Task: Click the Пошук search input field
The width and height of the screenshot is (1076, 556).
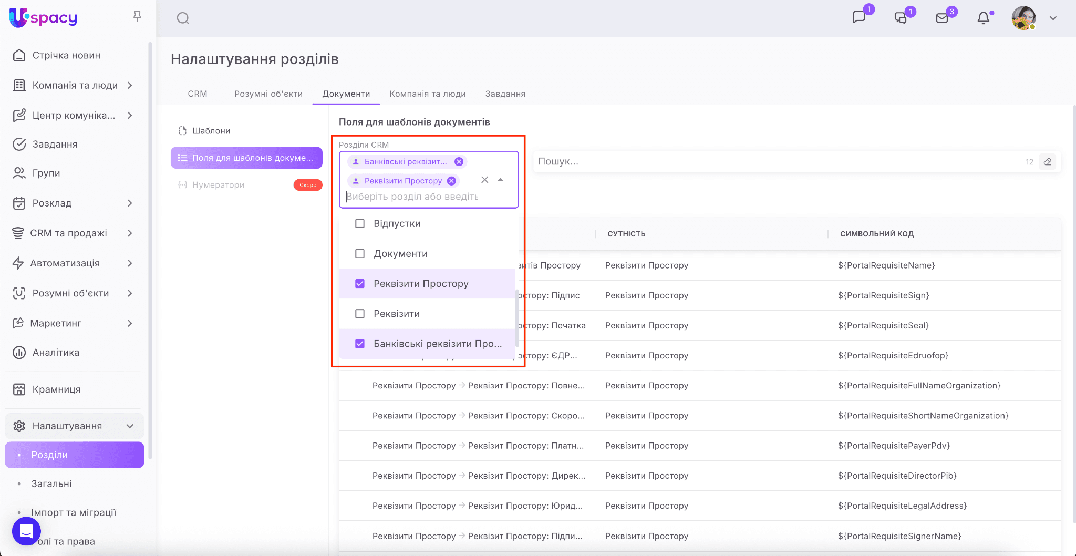Action: [778, 162]
